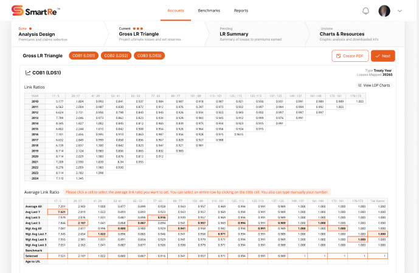The image size is (419, 273).
Task: Click the chart icon beside COB1 (LDS1)
Action: point(28,73)
